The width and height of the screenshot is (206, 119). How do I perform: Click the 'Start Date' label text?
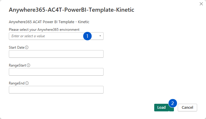pyautogui.click(x=16, y=47)
